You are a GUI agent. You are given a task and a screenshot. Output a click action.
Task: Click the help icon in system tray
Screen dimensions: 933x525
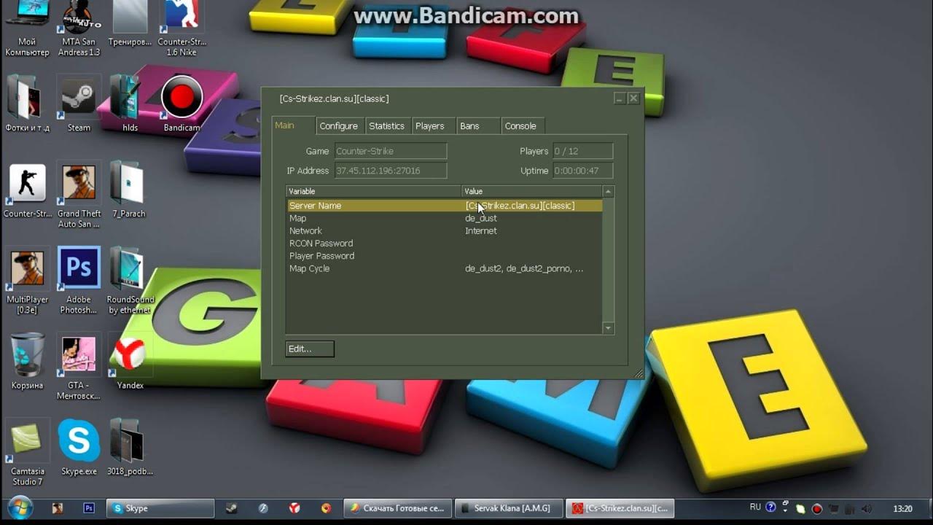(771, 507)
